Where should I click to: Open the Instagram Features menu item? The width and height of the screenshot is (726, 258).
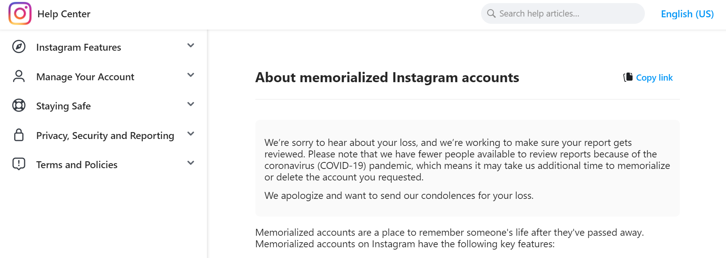point(103,47)
